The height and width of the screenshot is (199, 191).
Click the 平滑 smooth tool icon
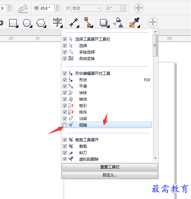click(x=71, y=86)
